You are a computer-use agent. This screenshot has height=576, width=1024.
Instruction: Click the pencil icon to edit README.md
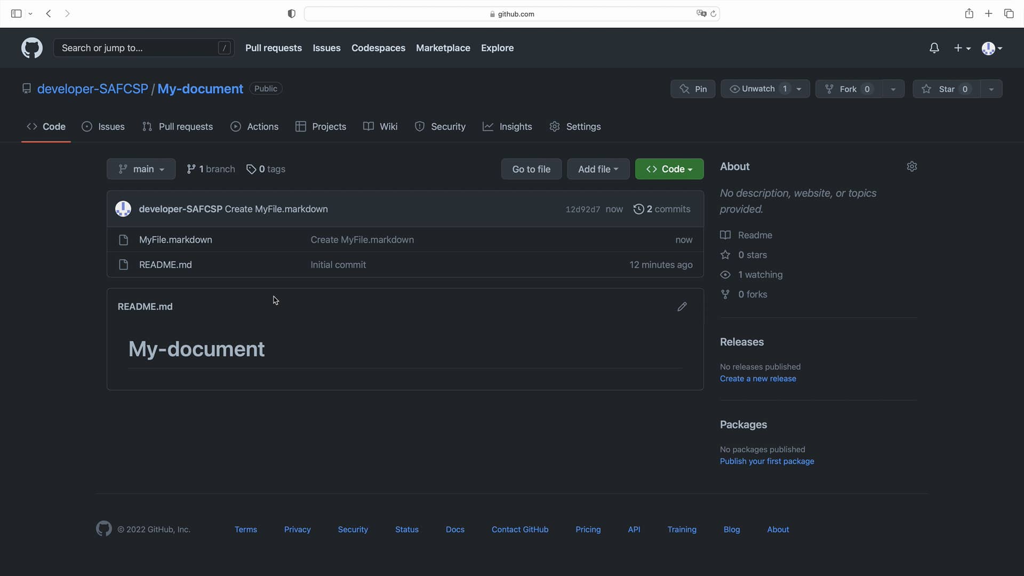coord(683,307)
